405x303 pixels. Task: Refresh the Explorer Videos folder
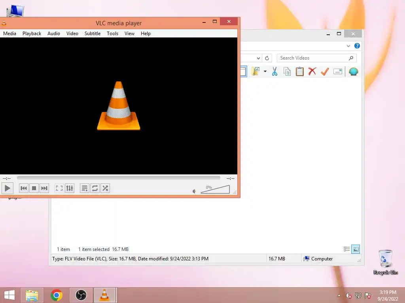(x=267, y=58)
